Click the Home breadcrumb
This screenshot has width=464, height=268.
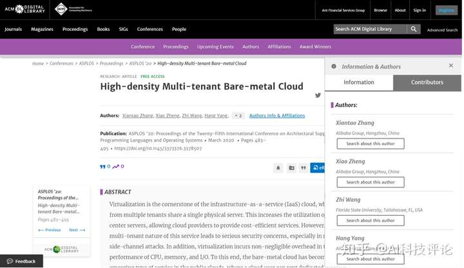tap(38, 63)
